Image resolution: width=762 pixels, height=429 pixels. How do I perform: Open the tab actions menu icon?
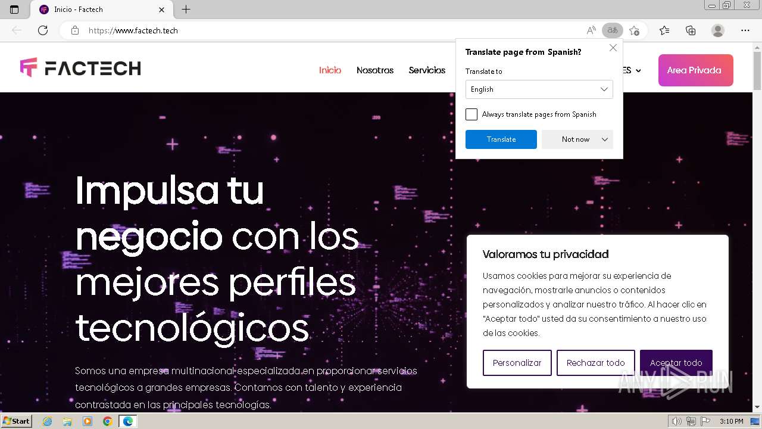[x=14, y=10]
